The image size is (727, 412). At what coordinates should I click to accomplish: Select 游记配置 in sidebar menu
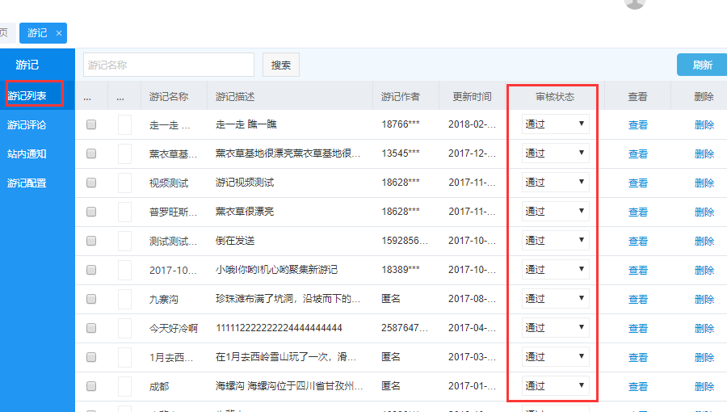click(27, 183)
